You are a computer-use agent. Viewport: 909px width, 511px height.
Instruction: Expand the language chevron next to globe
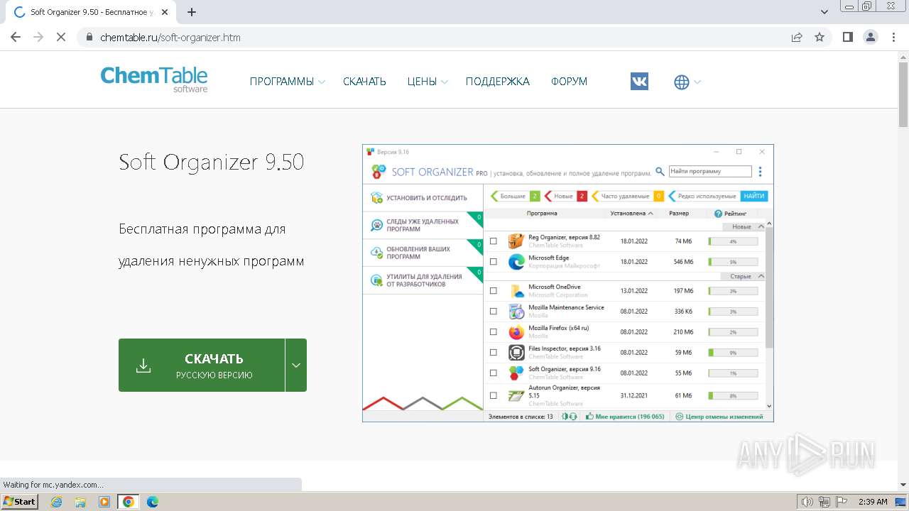pyautogui.click(x=697, y=82)
